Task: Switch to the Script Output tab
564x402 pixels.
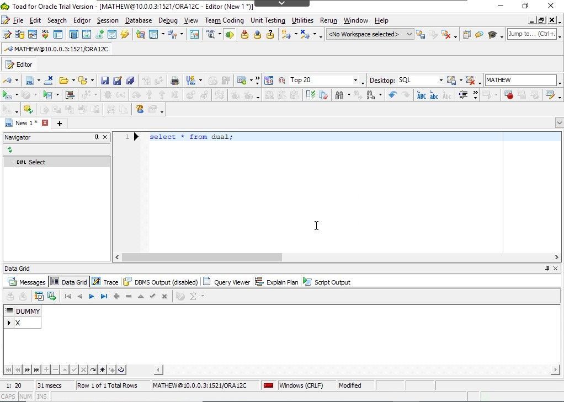Action: click(327, 282)
